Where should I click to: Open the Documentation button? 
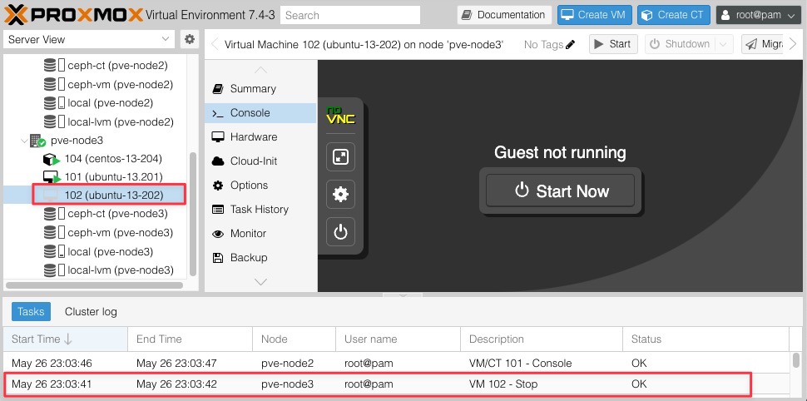504,15
